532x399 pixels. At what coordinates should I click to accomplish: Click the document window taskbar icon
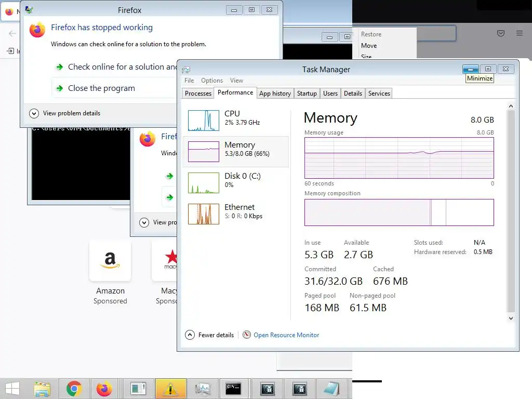[x=137, y=389]
